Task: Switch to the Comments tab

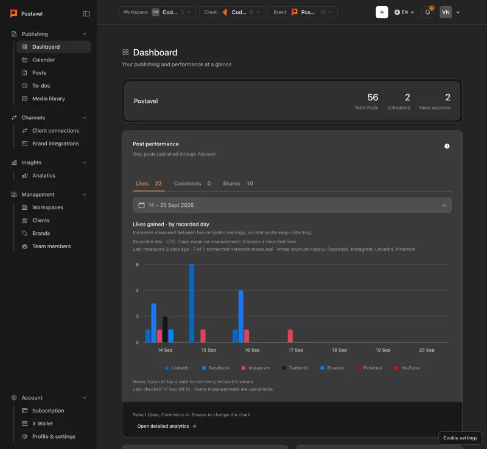Action: tap(192, 184)
